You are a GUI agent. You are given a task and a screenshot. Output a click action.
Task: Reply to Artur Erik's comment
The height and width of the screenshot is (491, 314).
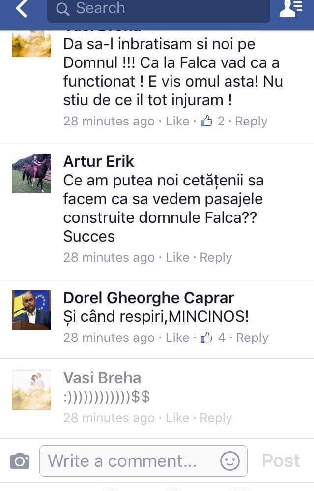click(216, 258)
